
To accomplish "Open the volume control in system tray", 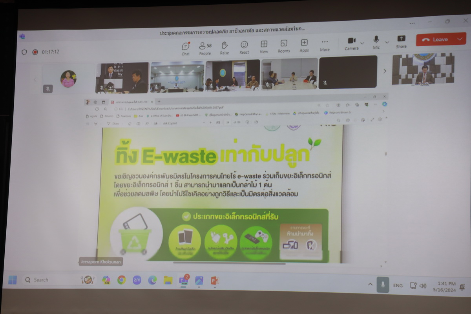I will [x=423, y=286].
